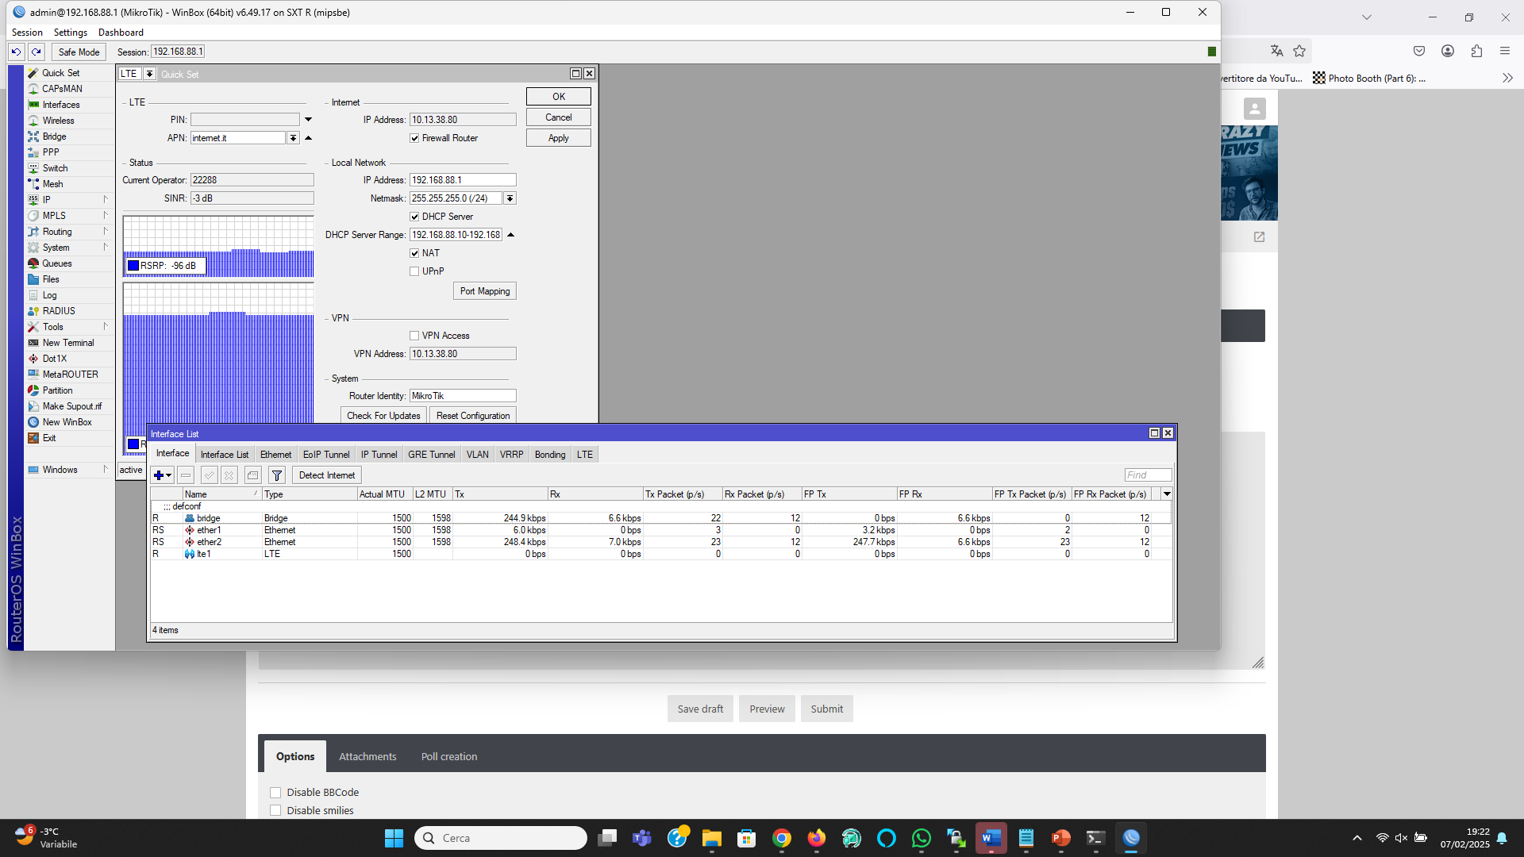Open Mesh in the sidebar
Image resolution: width=1524 pixels, height=857 pixels.
click(x=52, y=184)
